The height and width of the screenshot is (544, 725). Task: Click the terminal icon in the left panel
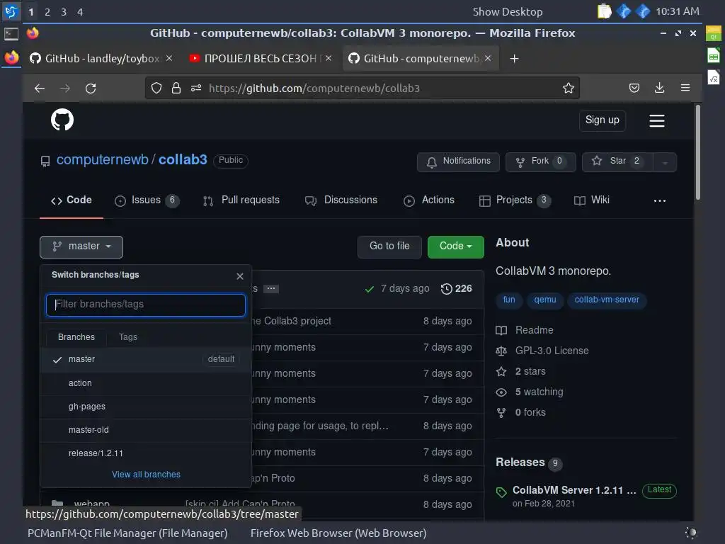click(11, 34)
